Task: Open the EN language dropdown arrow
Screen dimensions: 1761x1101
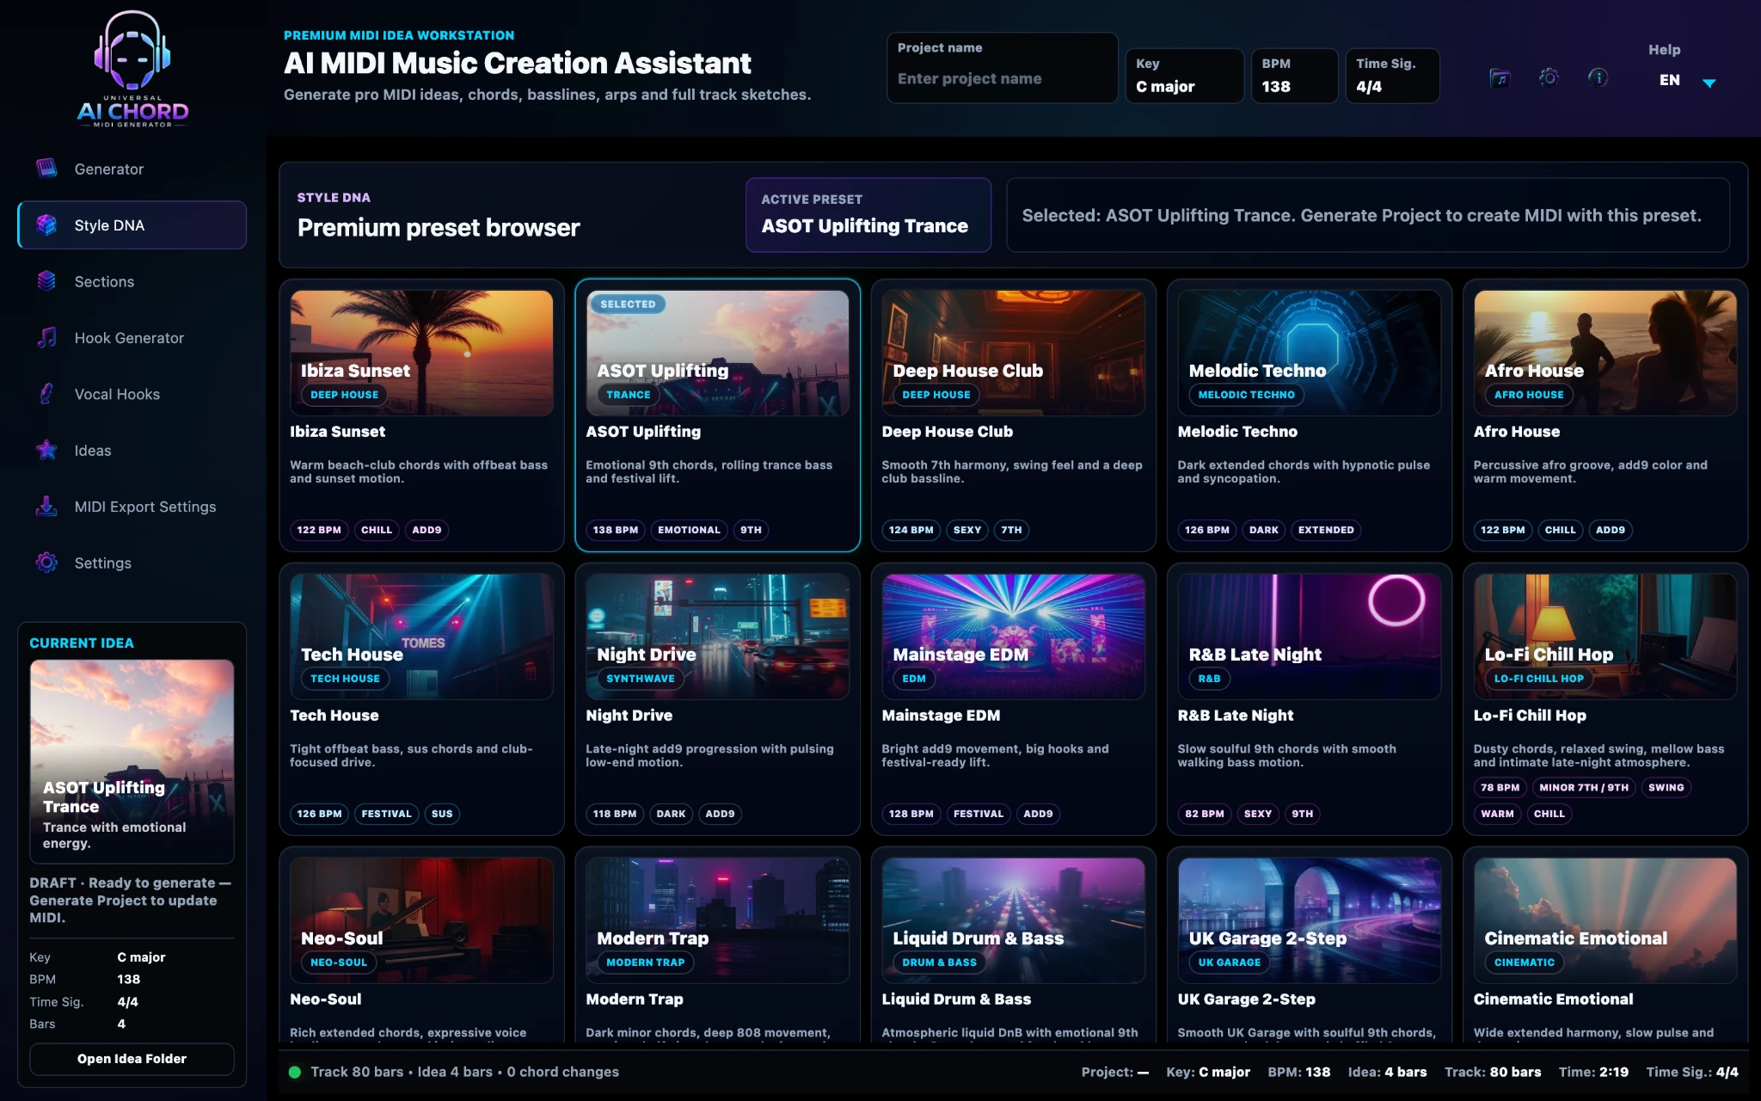Action: 1709,83
